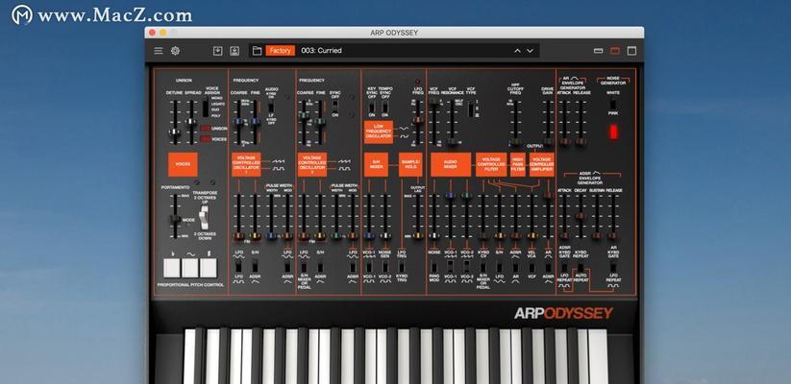Toggle the VCO-2 SYNC on/off switch
Viewport: 791px width, 384px height.
click(x=334, y=106)
